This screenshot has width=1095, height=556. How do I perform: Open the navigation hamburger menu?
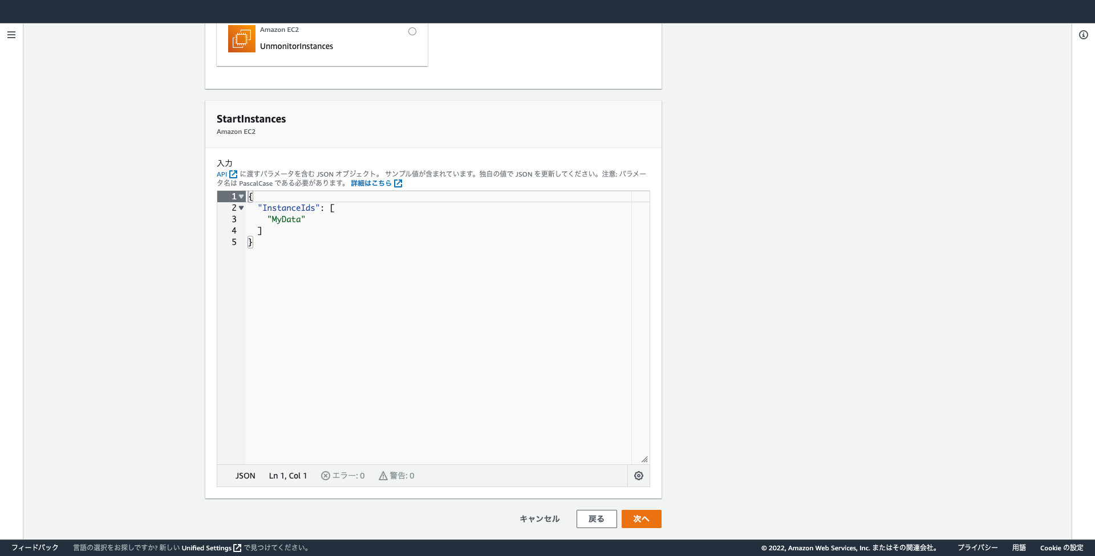click(x=11, y=35)
